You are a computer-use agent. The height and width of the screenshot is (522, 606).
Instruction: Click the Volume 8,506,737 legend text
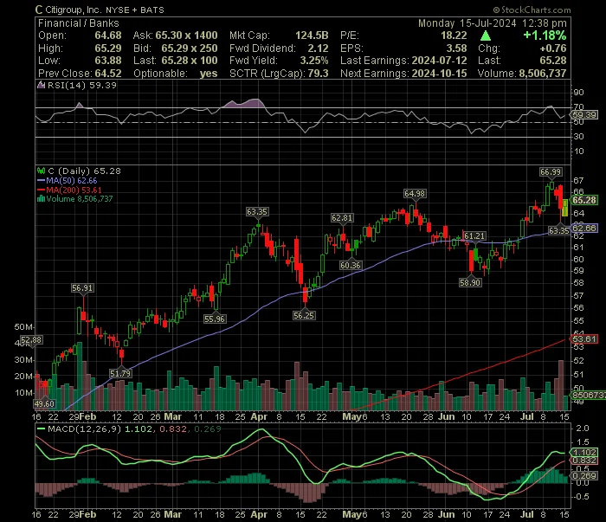click(80, 199)
